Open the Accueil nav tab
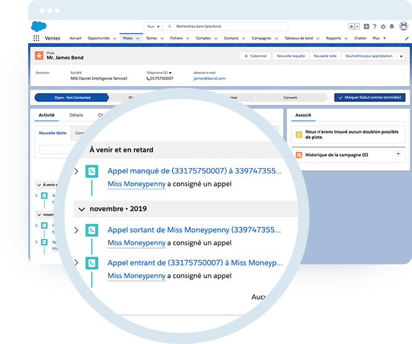This screenshot has height=344, width=412. (76, 38)
